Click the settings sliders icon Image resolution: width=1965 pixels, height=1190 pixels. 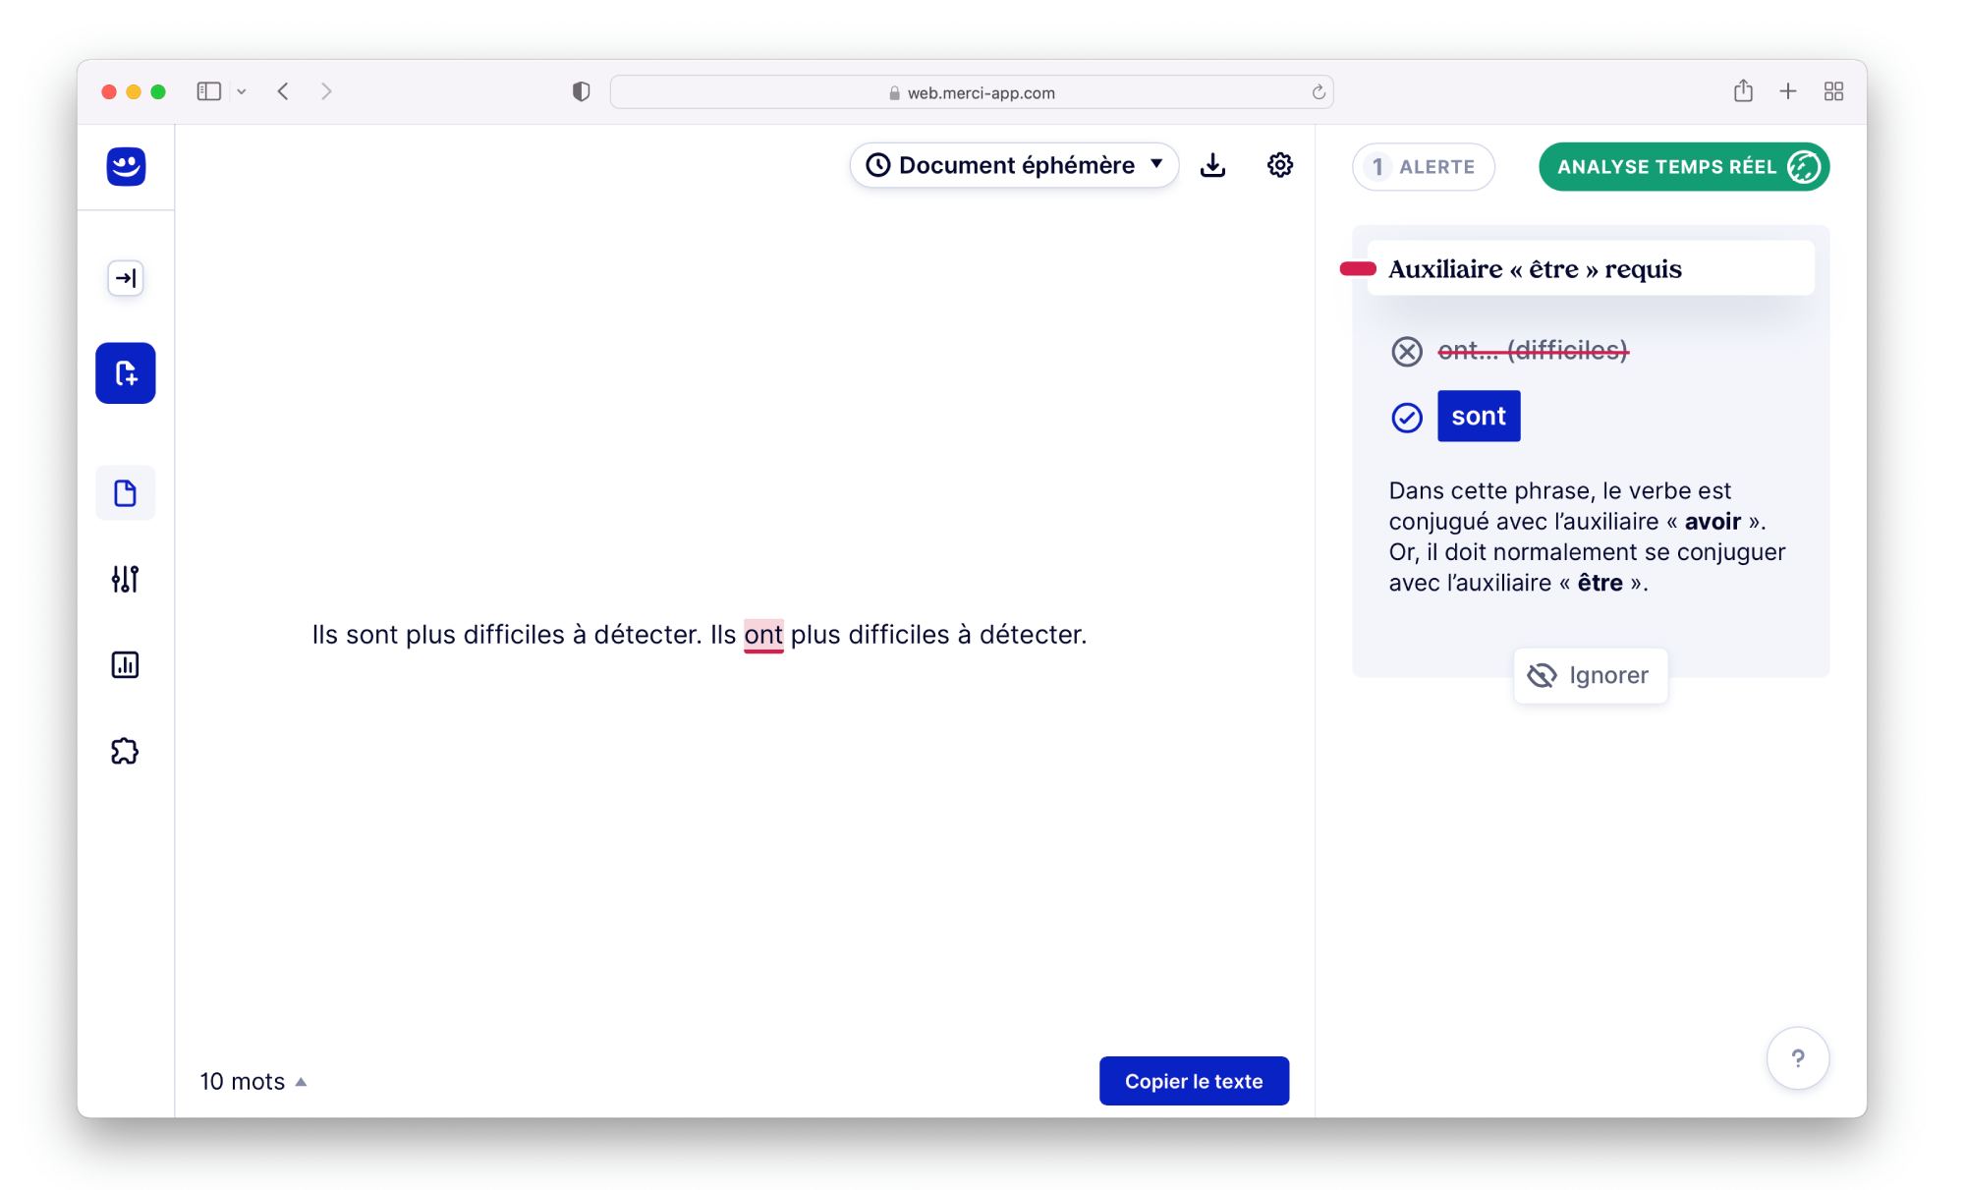pyautogui.click(x=127, y=578)
